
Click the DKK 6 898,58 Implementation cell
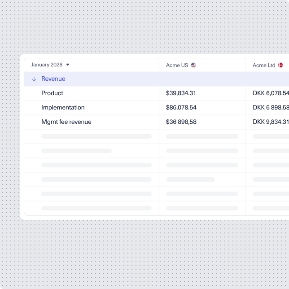(270, 108)
